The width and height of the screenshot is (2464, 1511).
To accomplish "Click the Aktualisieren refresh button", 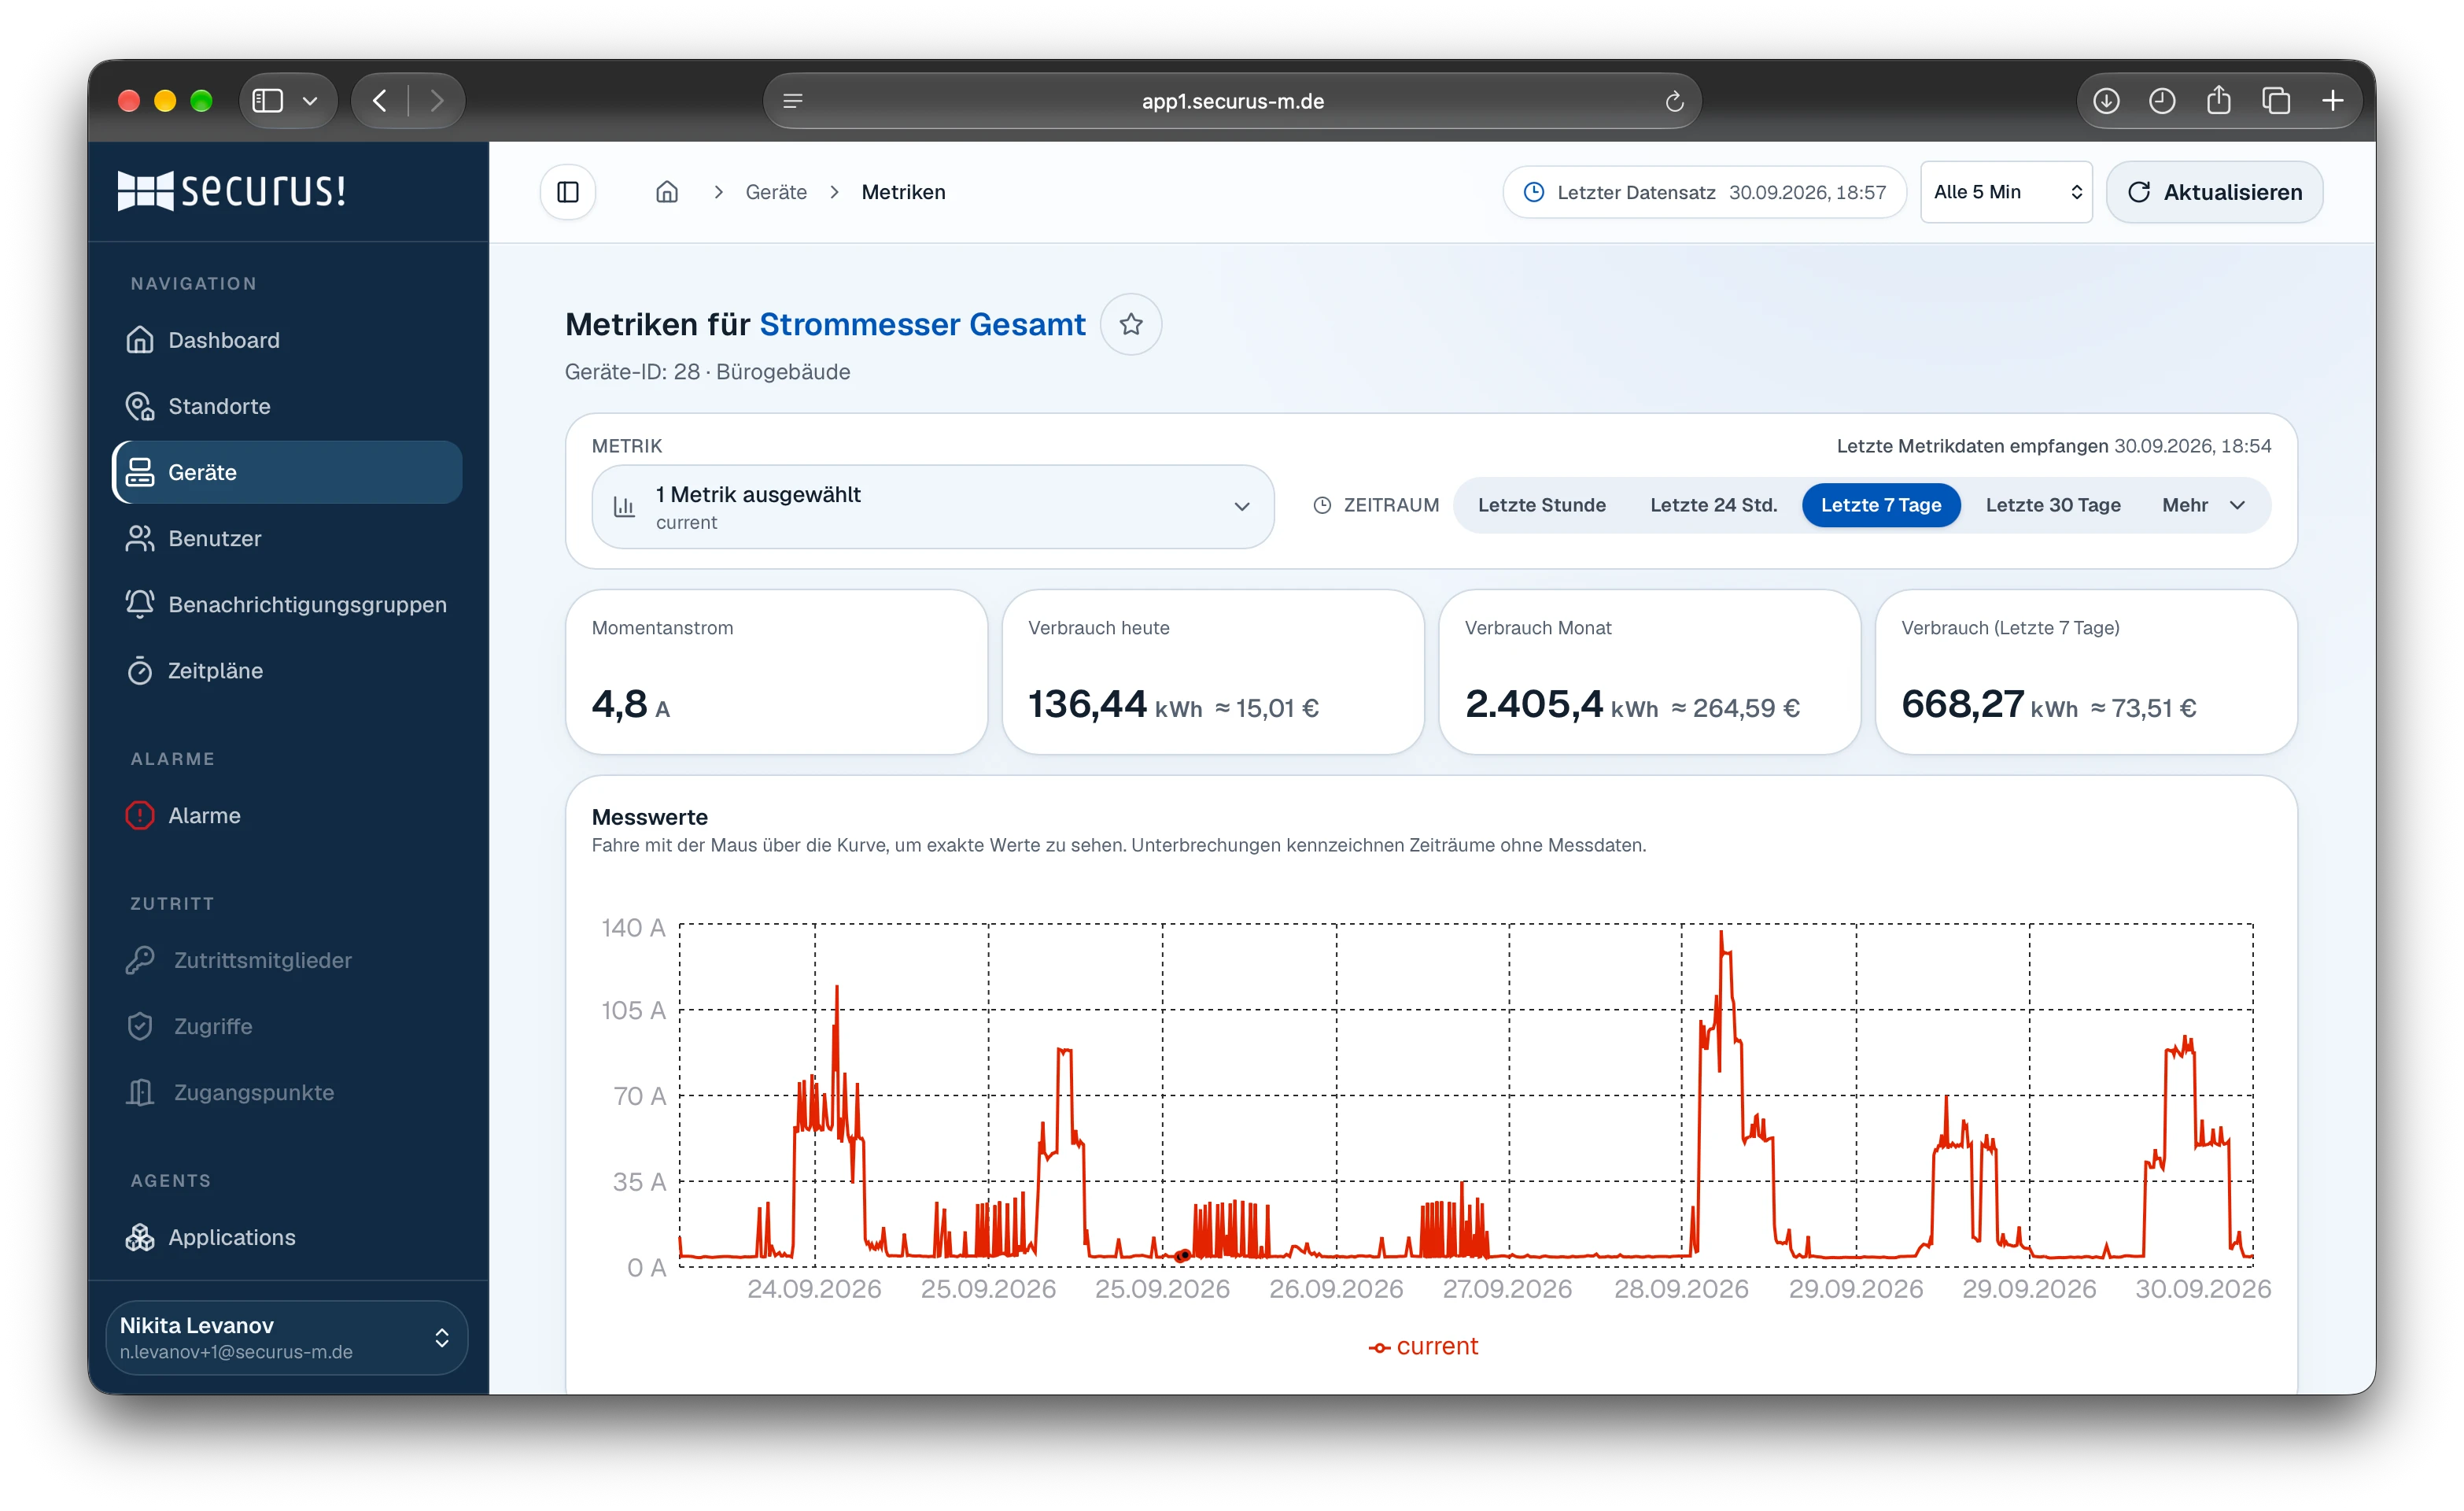I will point(2214,192).
